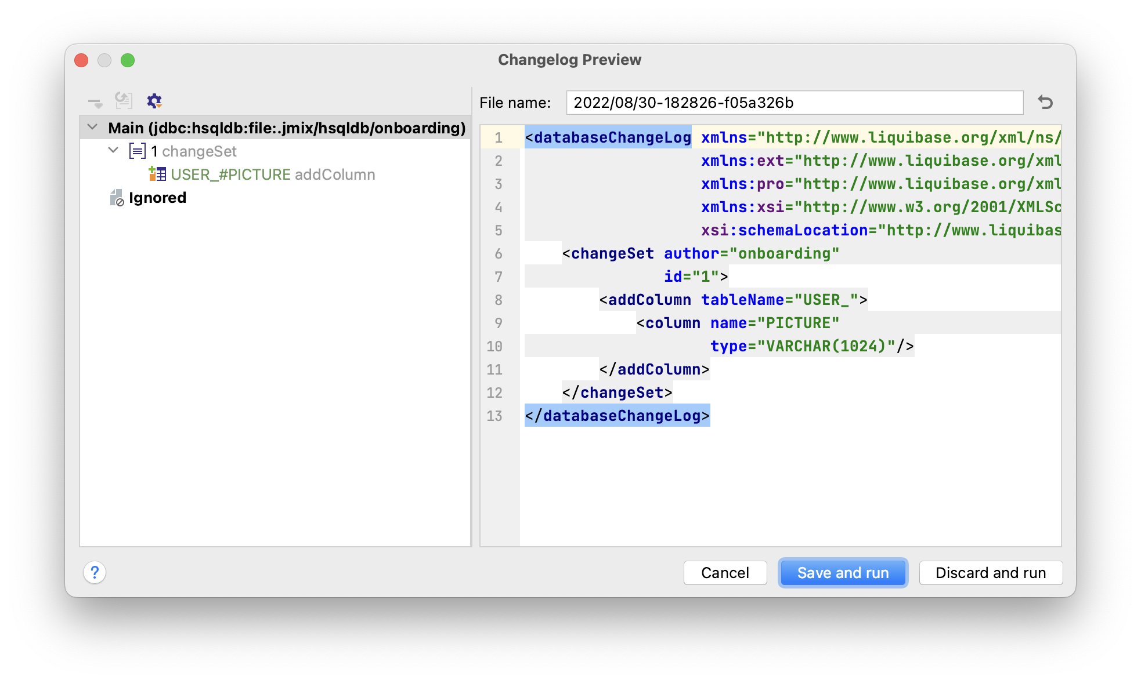Reset file name with the undo arrow
Screen dimensions: 1141x683
tap(1045, 103)
